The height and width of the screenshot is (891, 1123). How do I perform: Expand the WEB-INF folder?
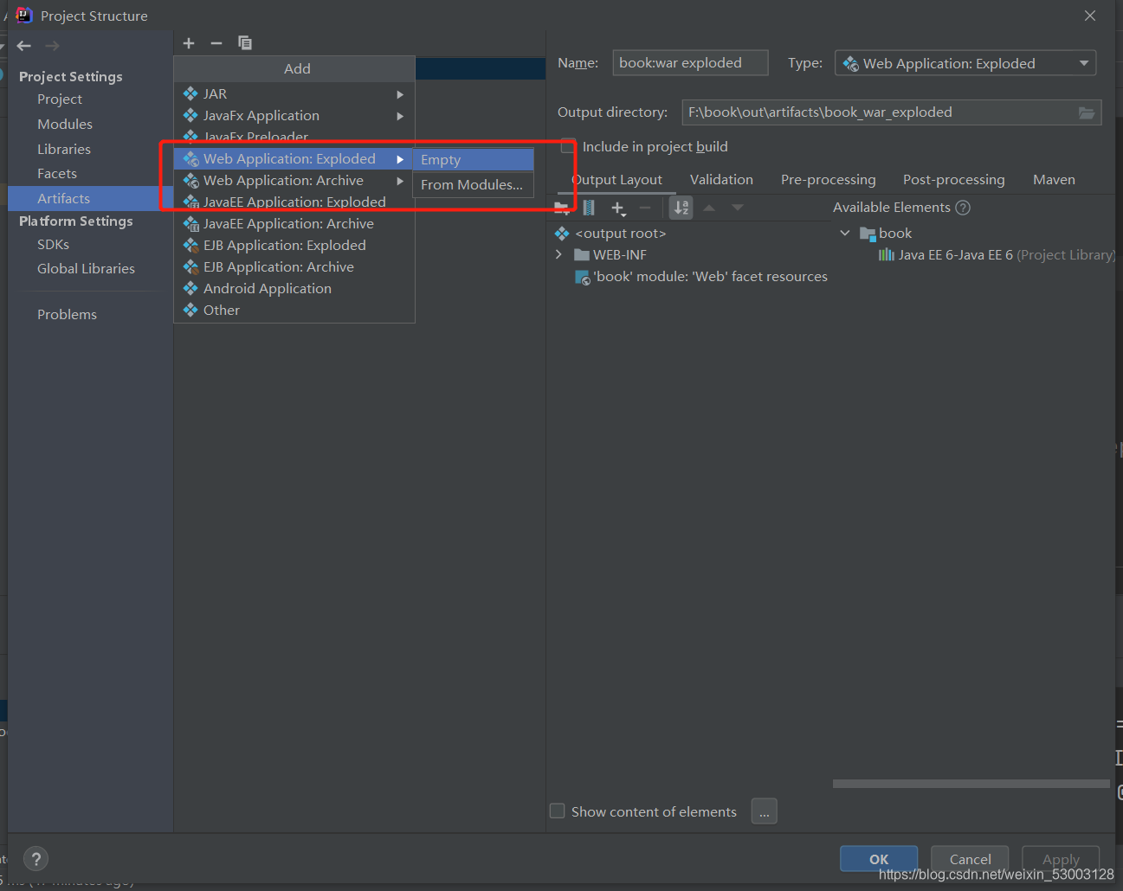click(x=559, y=254)
